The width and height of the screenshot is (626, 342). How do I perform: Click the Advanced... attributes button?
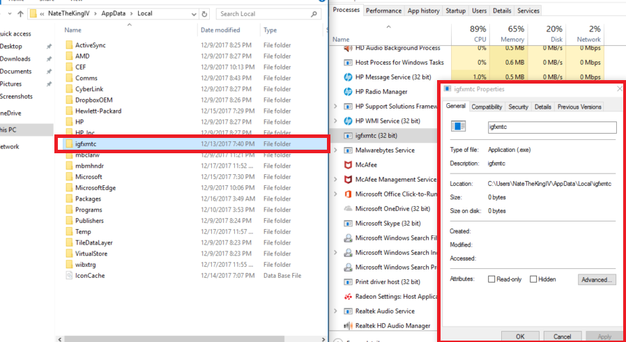point(597,279)
